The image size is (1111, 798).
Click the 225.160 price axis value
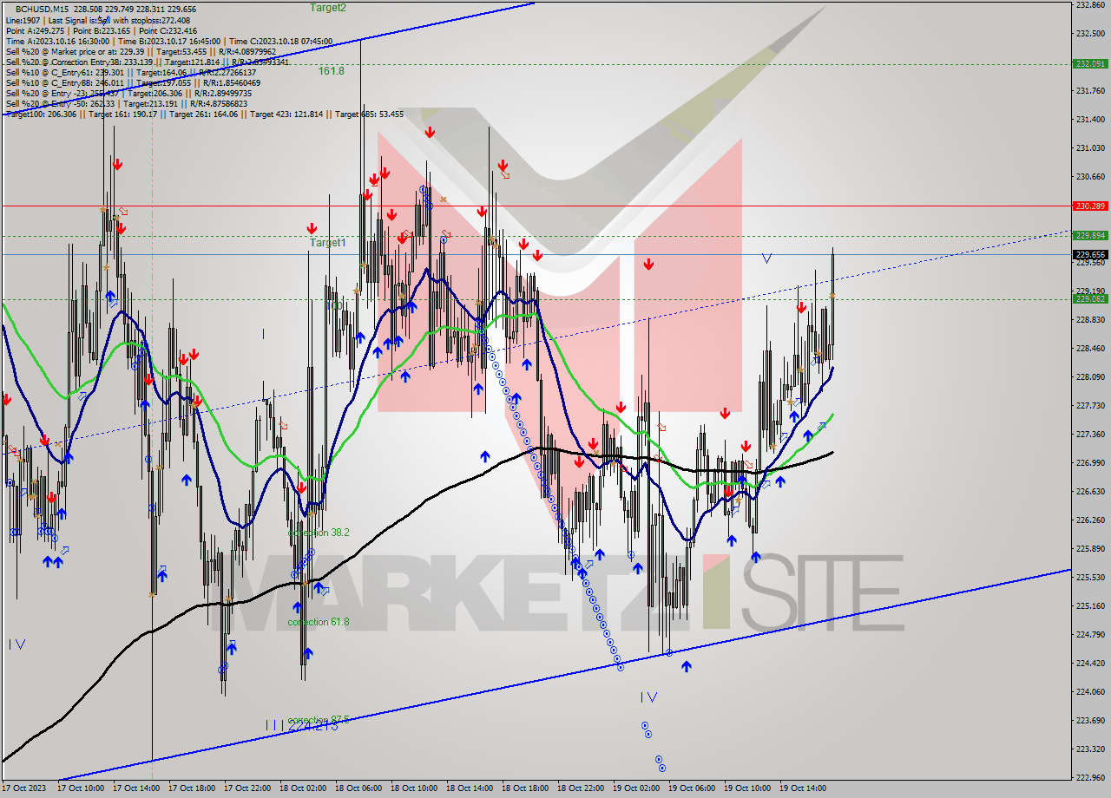tap(1090, 605)
